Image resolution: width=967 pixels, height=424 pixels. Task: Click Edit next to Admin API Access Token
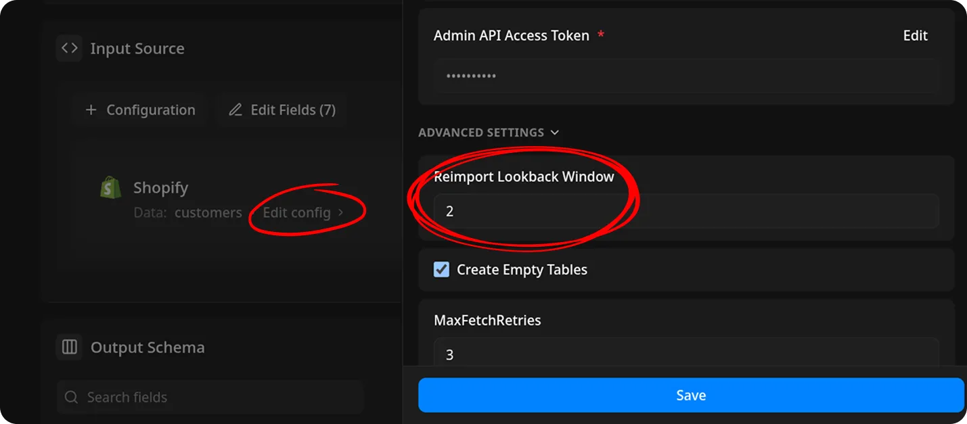[915, 35]
